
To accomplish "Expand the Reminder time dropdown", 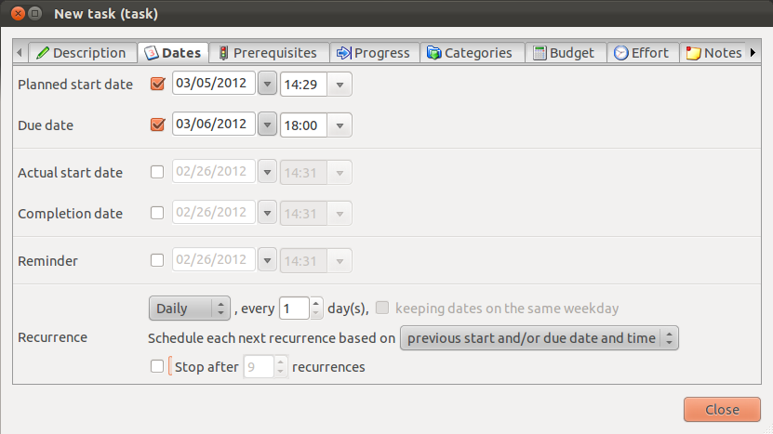I will tap(340, 260).
